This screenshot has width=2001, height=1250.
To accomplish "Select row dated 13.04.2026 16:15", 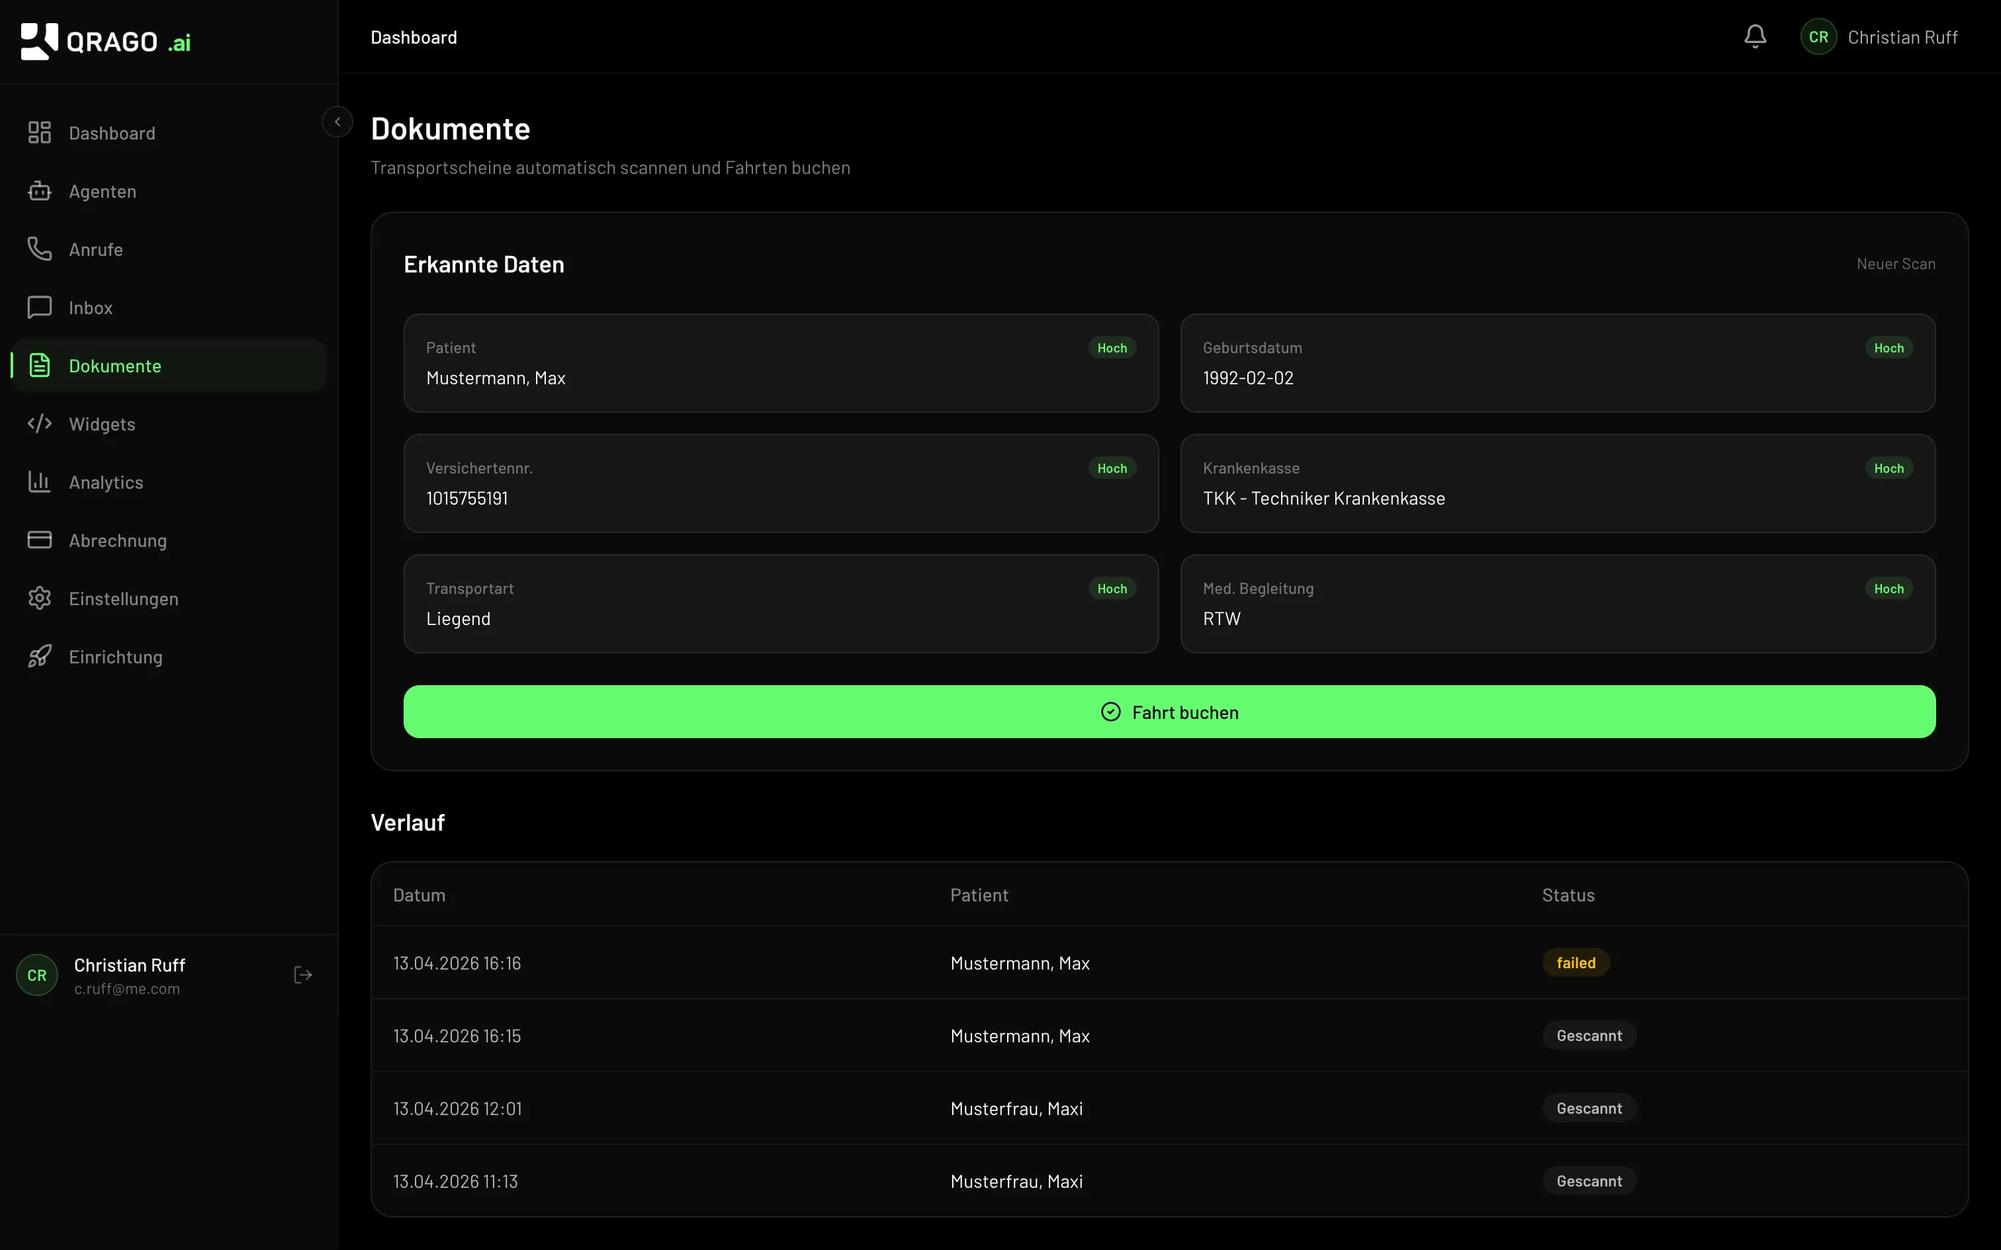I will 1169,1035.
